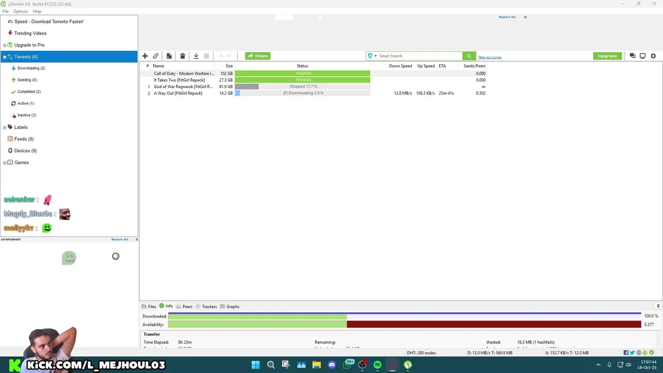Screen dimensions: 663x373
Task: Select the It Takes Two torrent row
Action: click(x=313, y=80)
